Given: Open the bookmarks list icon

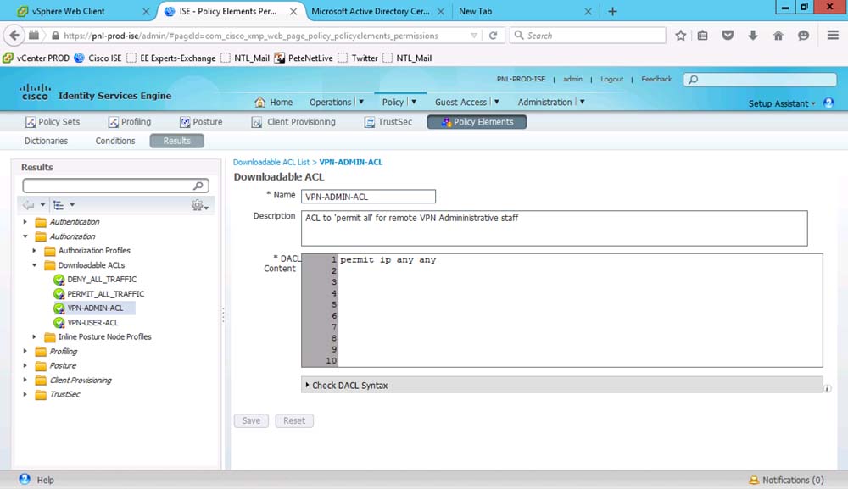Looking at the screenshot, I should point(702,36).
